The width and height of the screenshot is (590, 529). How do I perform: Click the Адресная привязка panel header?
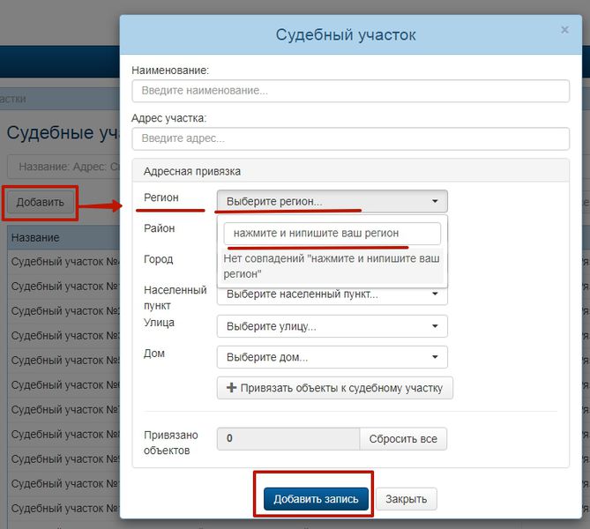pos(350,171)
